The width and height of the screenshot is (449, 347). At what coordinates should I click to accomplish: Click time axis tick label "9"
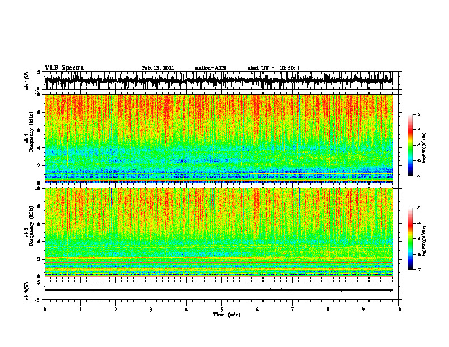363,310
